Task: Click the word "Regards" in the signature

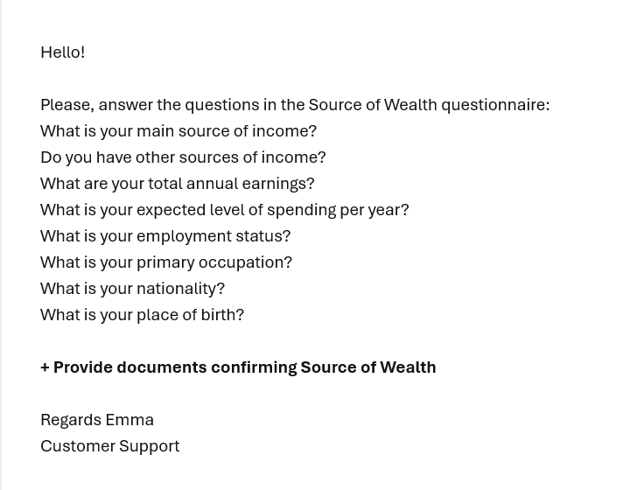Action: pyautogui.click(x=70, y=420)
